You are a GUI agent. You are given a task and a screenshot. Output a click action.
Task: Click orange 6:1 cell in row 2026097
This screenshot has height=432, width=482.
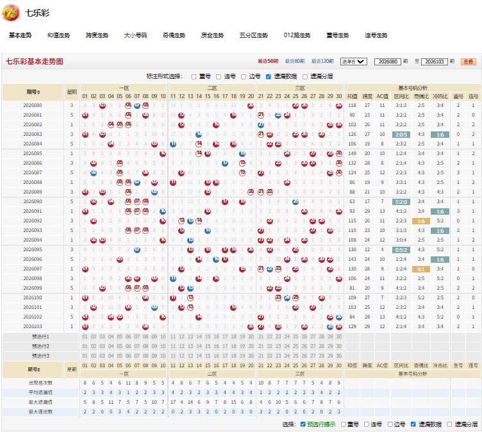point(421,269)
